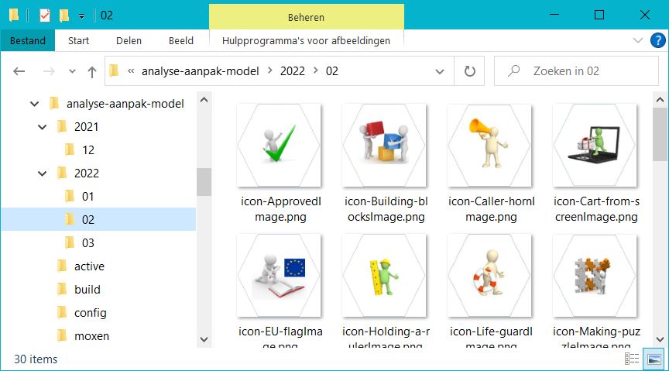Viewport: 669px width, 371px height.
Task: Open the address bar history dropdown
Action: [x=440, y=71]
